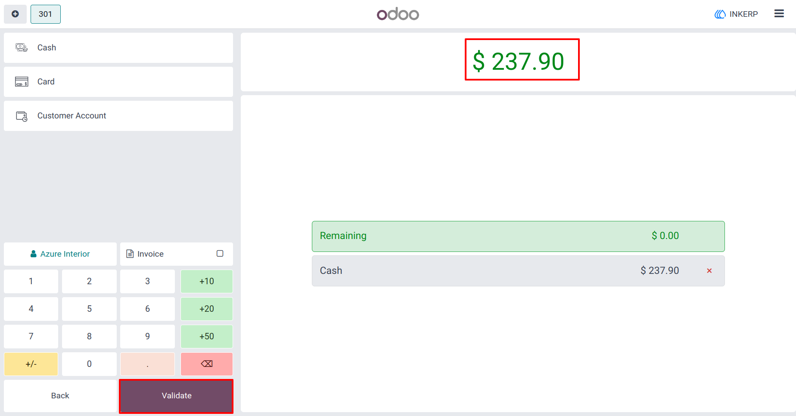Click the backspace key on numpad

pyautogui.click(x=207, y=364)
